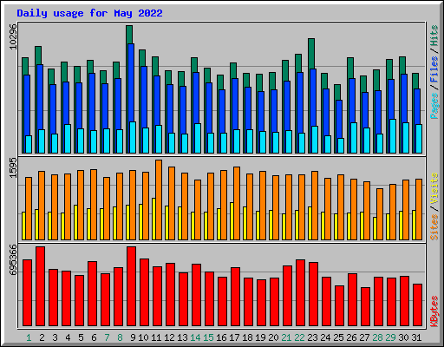Click day label 24 on the x-axis

point(325,337)
